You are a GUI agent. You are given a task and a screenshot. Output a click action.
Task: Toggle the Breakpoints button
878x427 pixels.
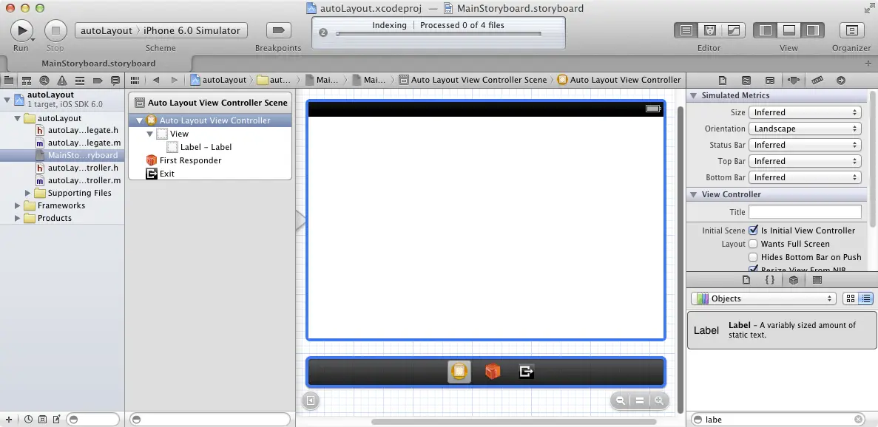278,30
